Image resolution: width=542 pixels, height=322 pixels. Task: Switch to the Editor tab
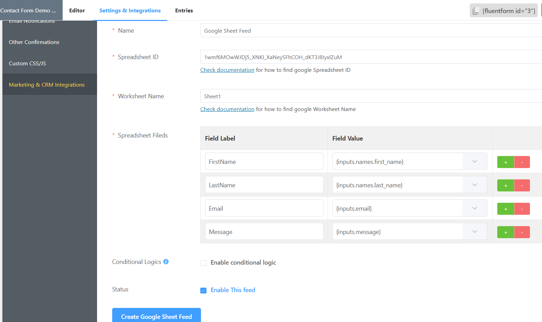click(77, 10)
